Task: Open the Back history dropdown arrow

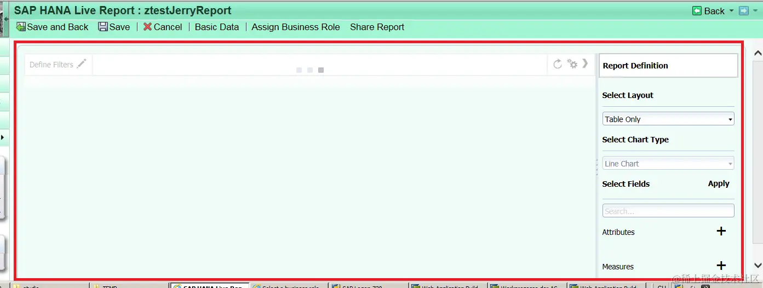Action: point(731,11)
